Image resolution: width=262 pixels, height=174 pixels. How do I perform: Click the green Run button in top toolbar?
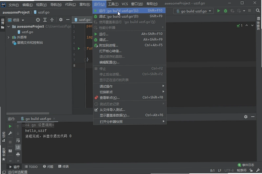pos(218,11)
